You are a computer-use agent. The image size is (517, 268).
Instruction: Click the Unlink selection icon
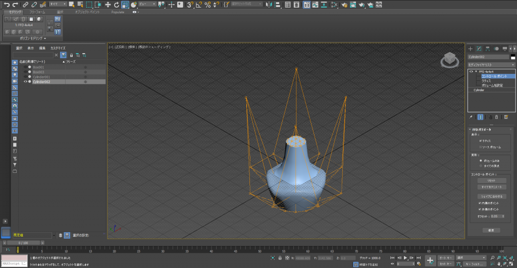34,5
